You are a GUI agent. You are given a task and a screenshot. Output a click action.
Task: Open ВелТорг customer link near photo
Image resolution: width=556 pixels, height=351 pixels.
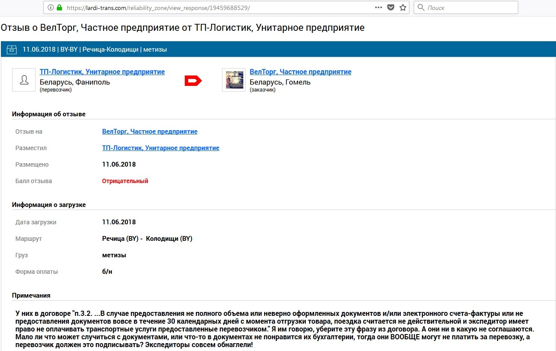[300, 72]
